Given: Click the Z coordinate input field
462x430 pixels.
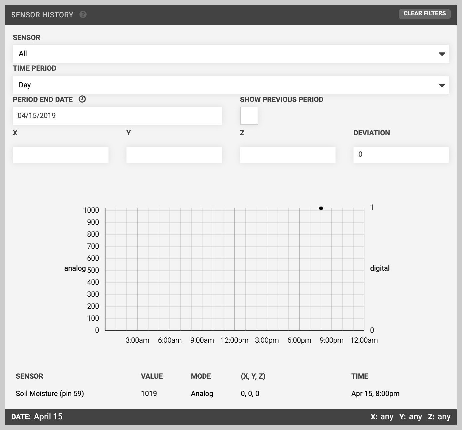Looking at the screenshot, I should pos(288,155).
